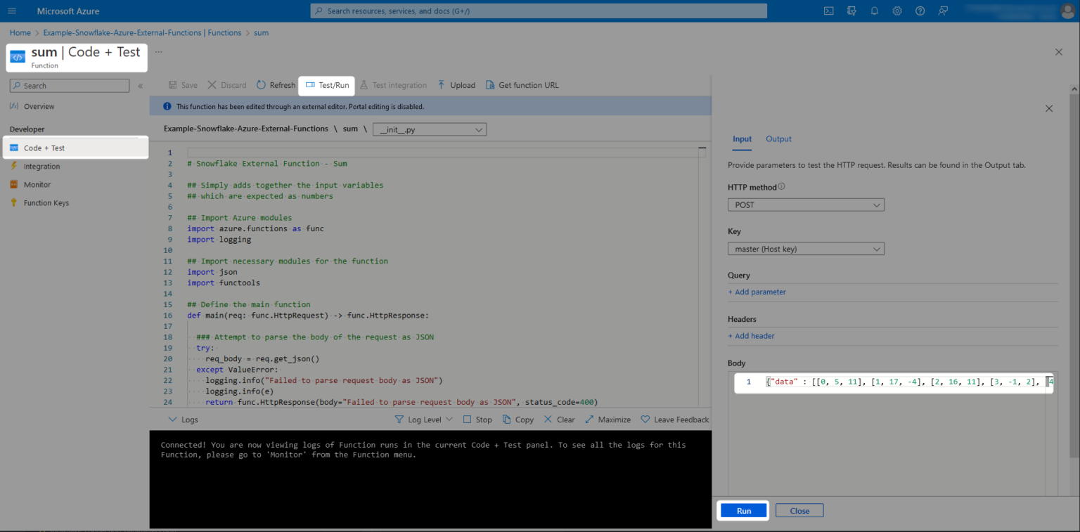Open the __init__.py file selector
Viewport: 1080px width, 532px height.
[x=430, y=129]
